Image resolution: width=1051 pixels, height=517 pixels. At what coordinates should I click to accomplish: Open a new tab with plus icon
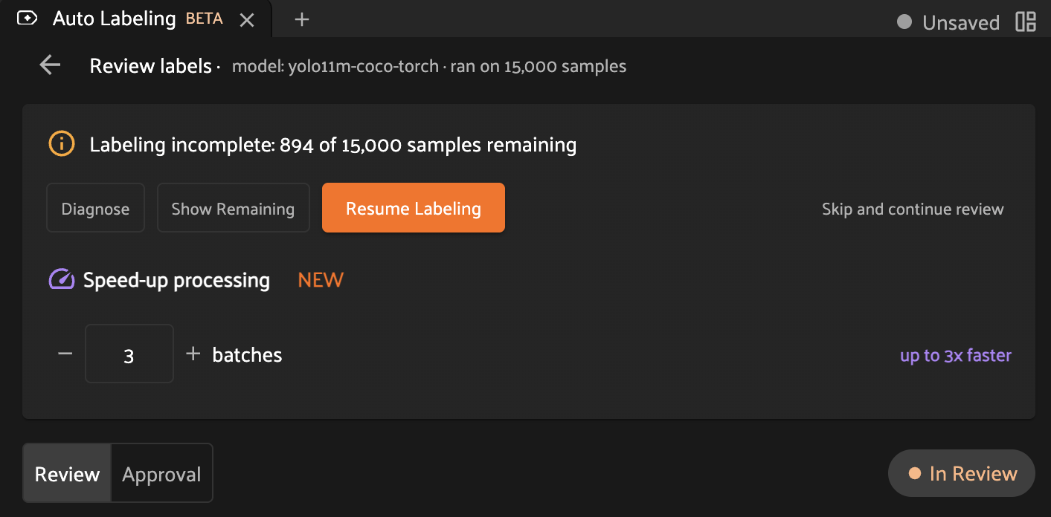click(301, 20)
